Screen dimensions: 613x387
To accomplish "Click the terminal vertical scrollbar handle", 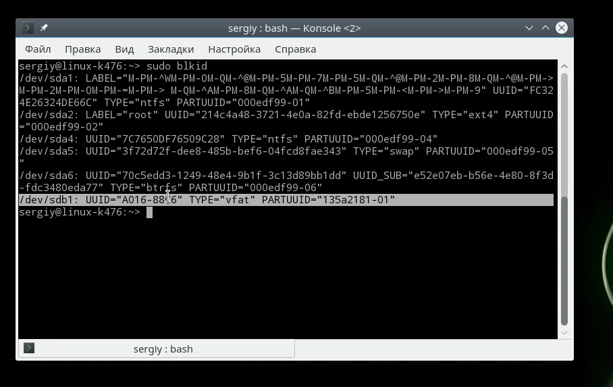I will pos(564,261).
